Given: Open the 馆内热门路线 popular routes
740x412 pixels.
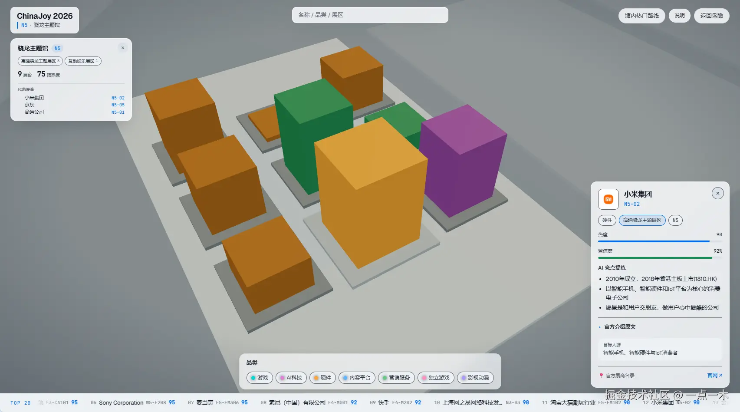Looking at the screenshot, I should click(x=641, y=16).
